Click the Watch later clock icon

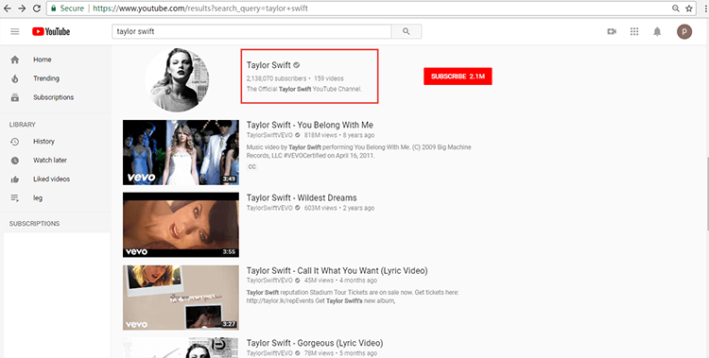tap(15, 161)
